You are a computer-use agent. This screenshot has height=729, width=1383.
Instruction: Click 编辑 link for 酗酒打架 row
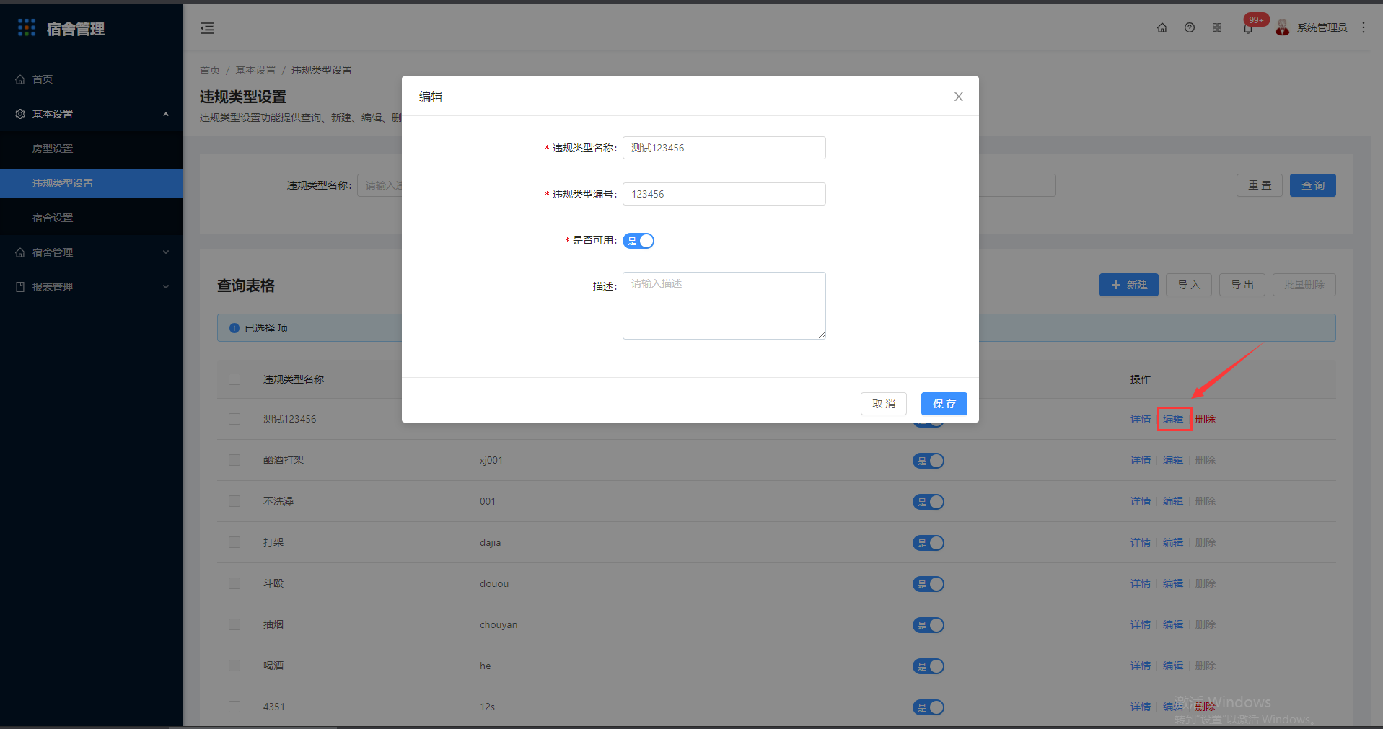(1173, 460)
